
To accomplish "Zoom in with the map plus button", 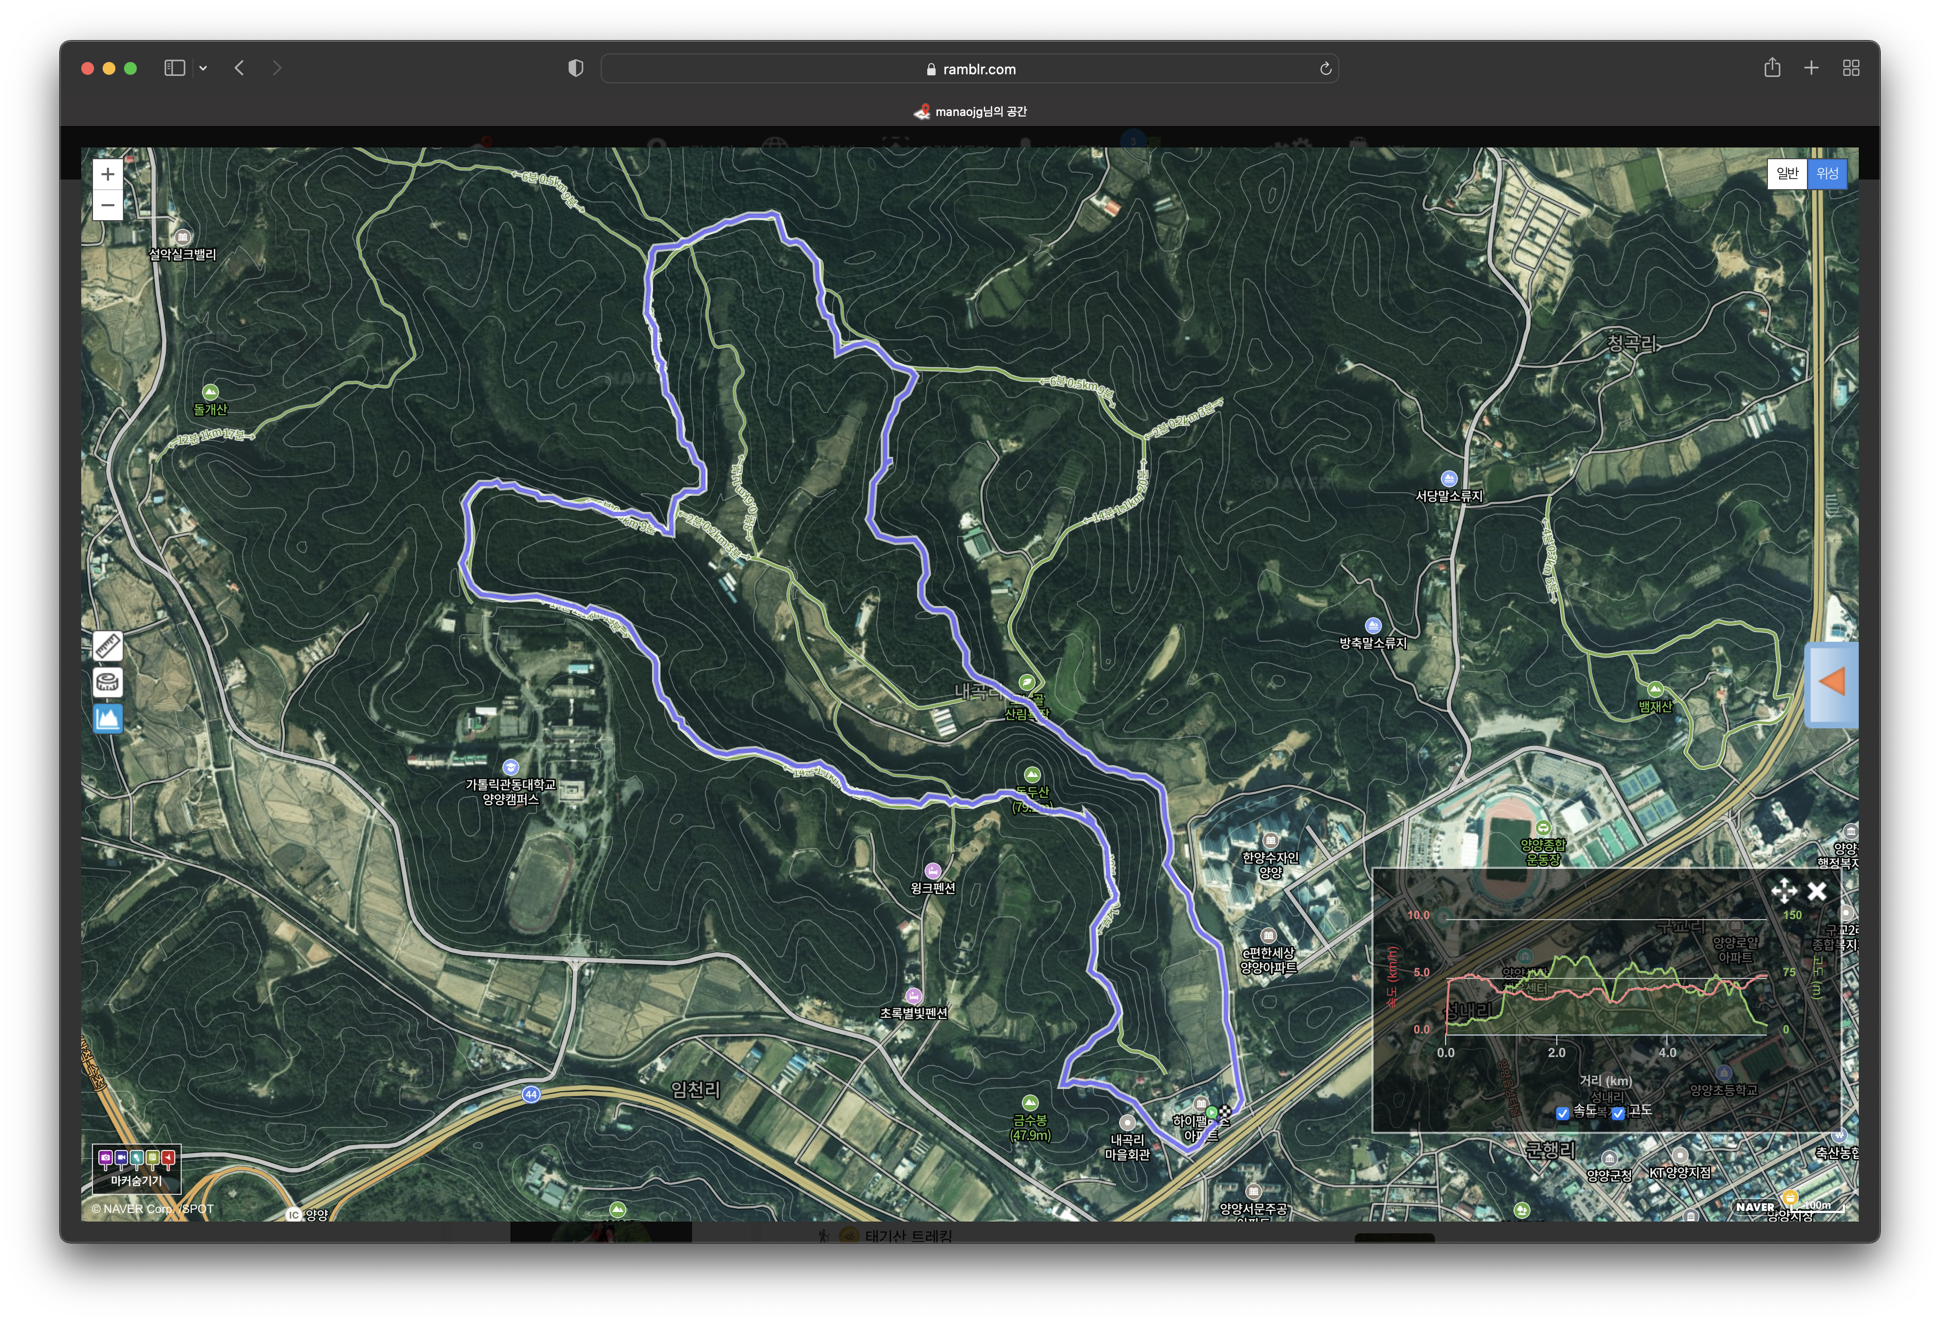I will click(107, 174).
